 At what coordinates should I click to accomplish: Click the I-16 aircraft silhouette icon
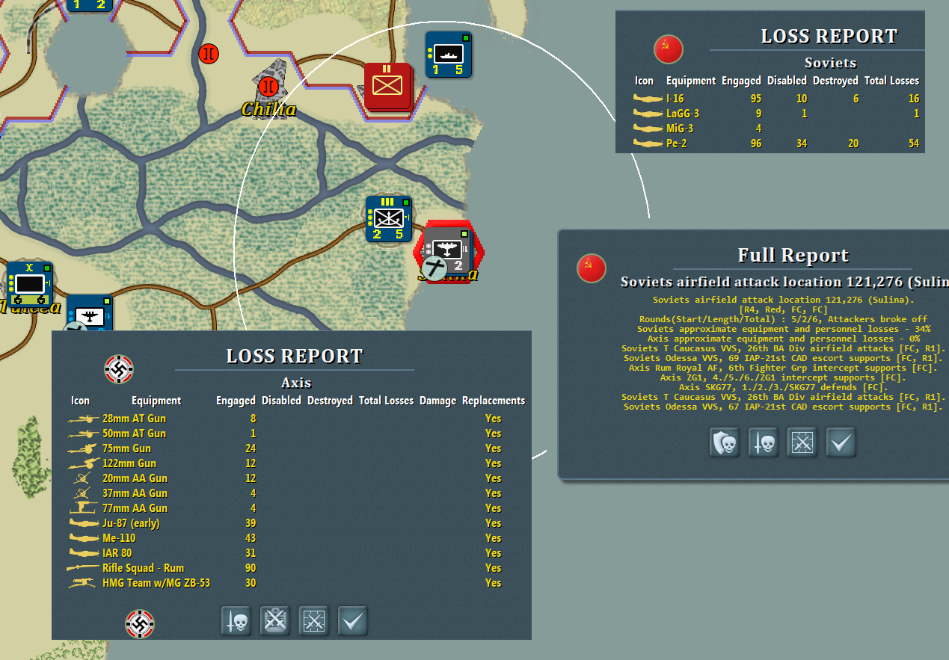[x=648, y=99]
